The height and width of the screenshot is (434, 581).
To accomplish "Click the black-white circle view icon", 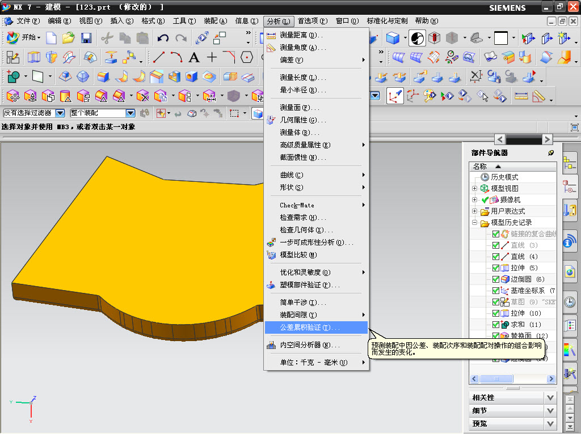I will point(417,38).
